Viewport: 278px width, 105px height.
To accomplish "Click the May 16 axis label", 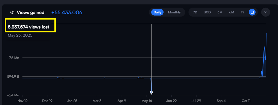I will coord(147,101).
